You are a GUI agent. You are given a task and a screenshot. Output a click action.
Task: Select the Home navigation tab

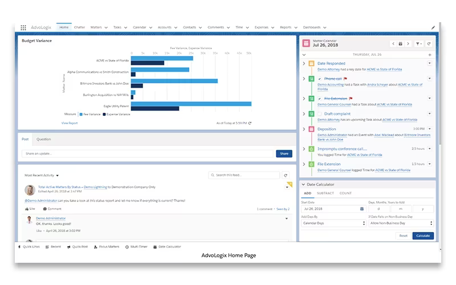[64, 27]
